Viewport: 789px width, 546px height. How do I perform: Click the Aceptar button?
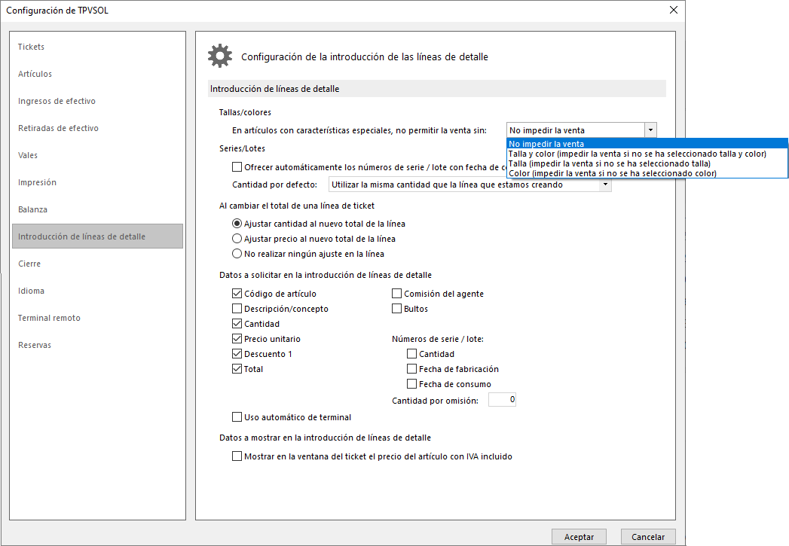tap(580, 537)
